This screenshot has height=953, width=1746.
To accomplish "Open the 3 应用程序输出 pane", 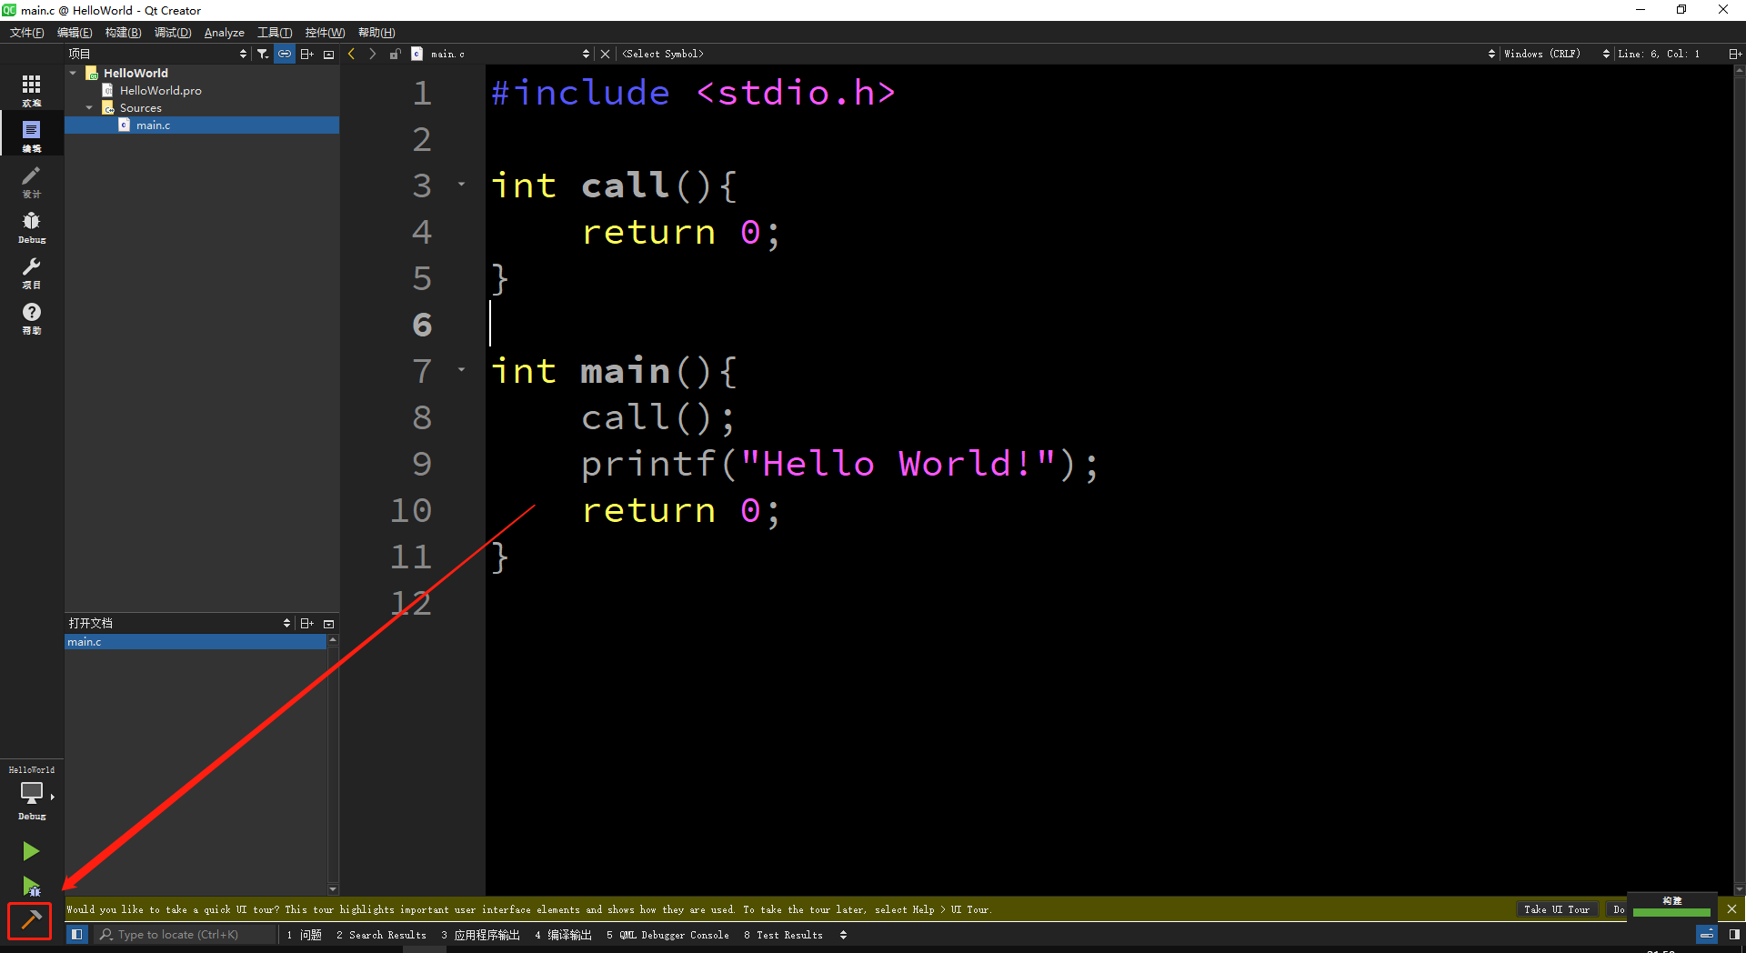I will (x=481, y=934).
